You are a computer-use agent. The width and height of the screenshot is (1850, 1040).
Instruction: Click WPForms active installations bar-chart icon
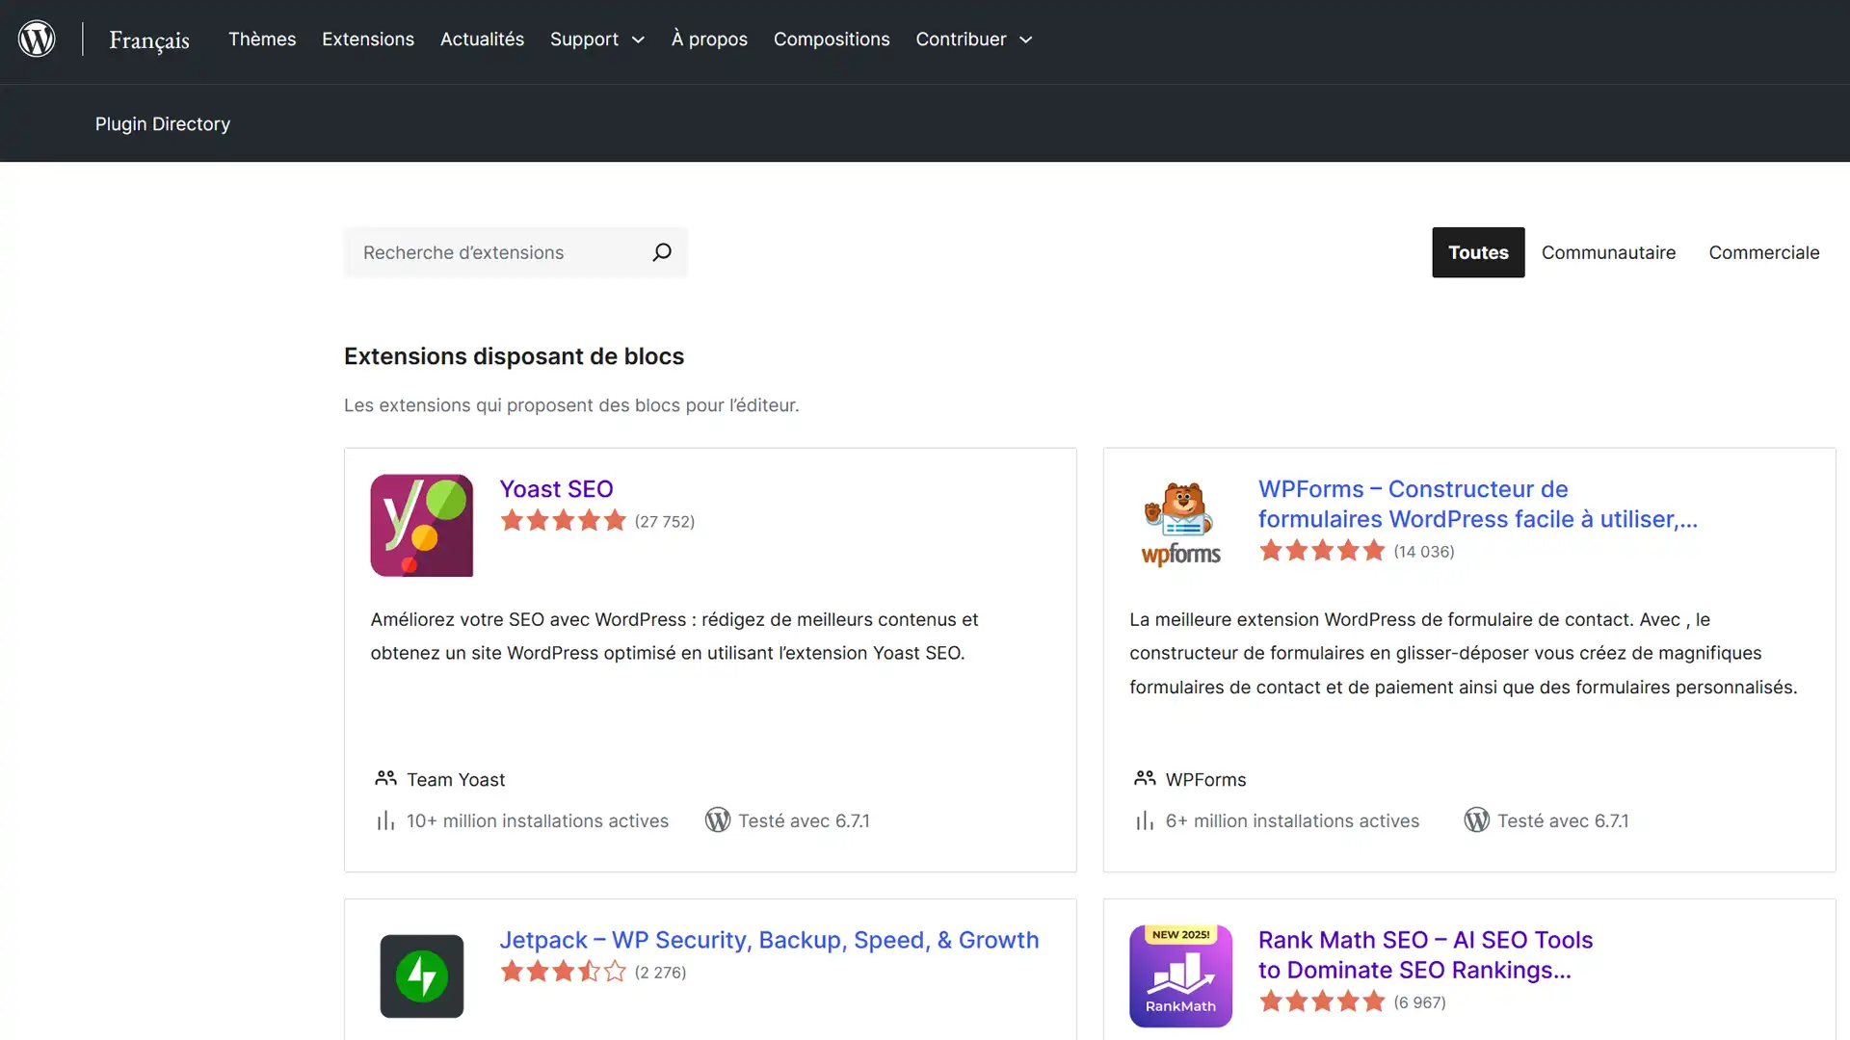tap(1145, 820)
